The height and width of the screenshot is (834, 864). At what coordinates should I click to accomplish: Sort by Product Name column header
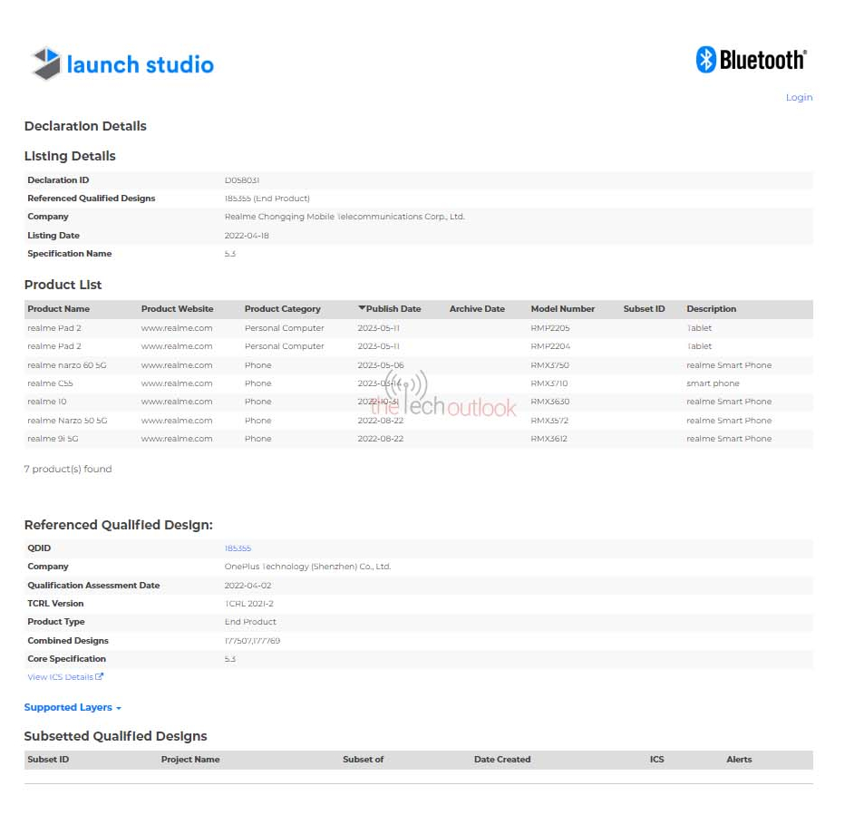(x=58, y=309)
